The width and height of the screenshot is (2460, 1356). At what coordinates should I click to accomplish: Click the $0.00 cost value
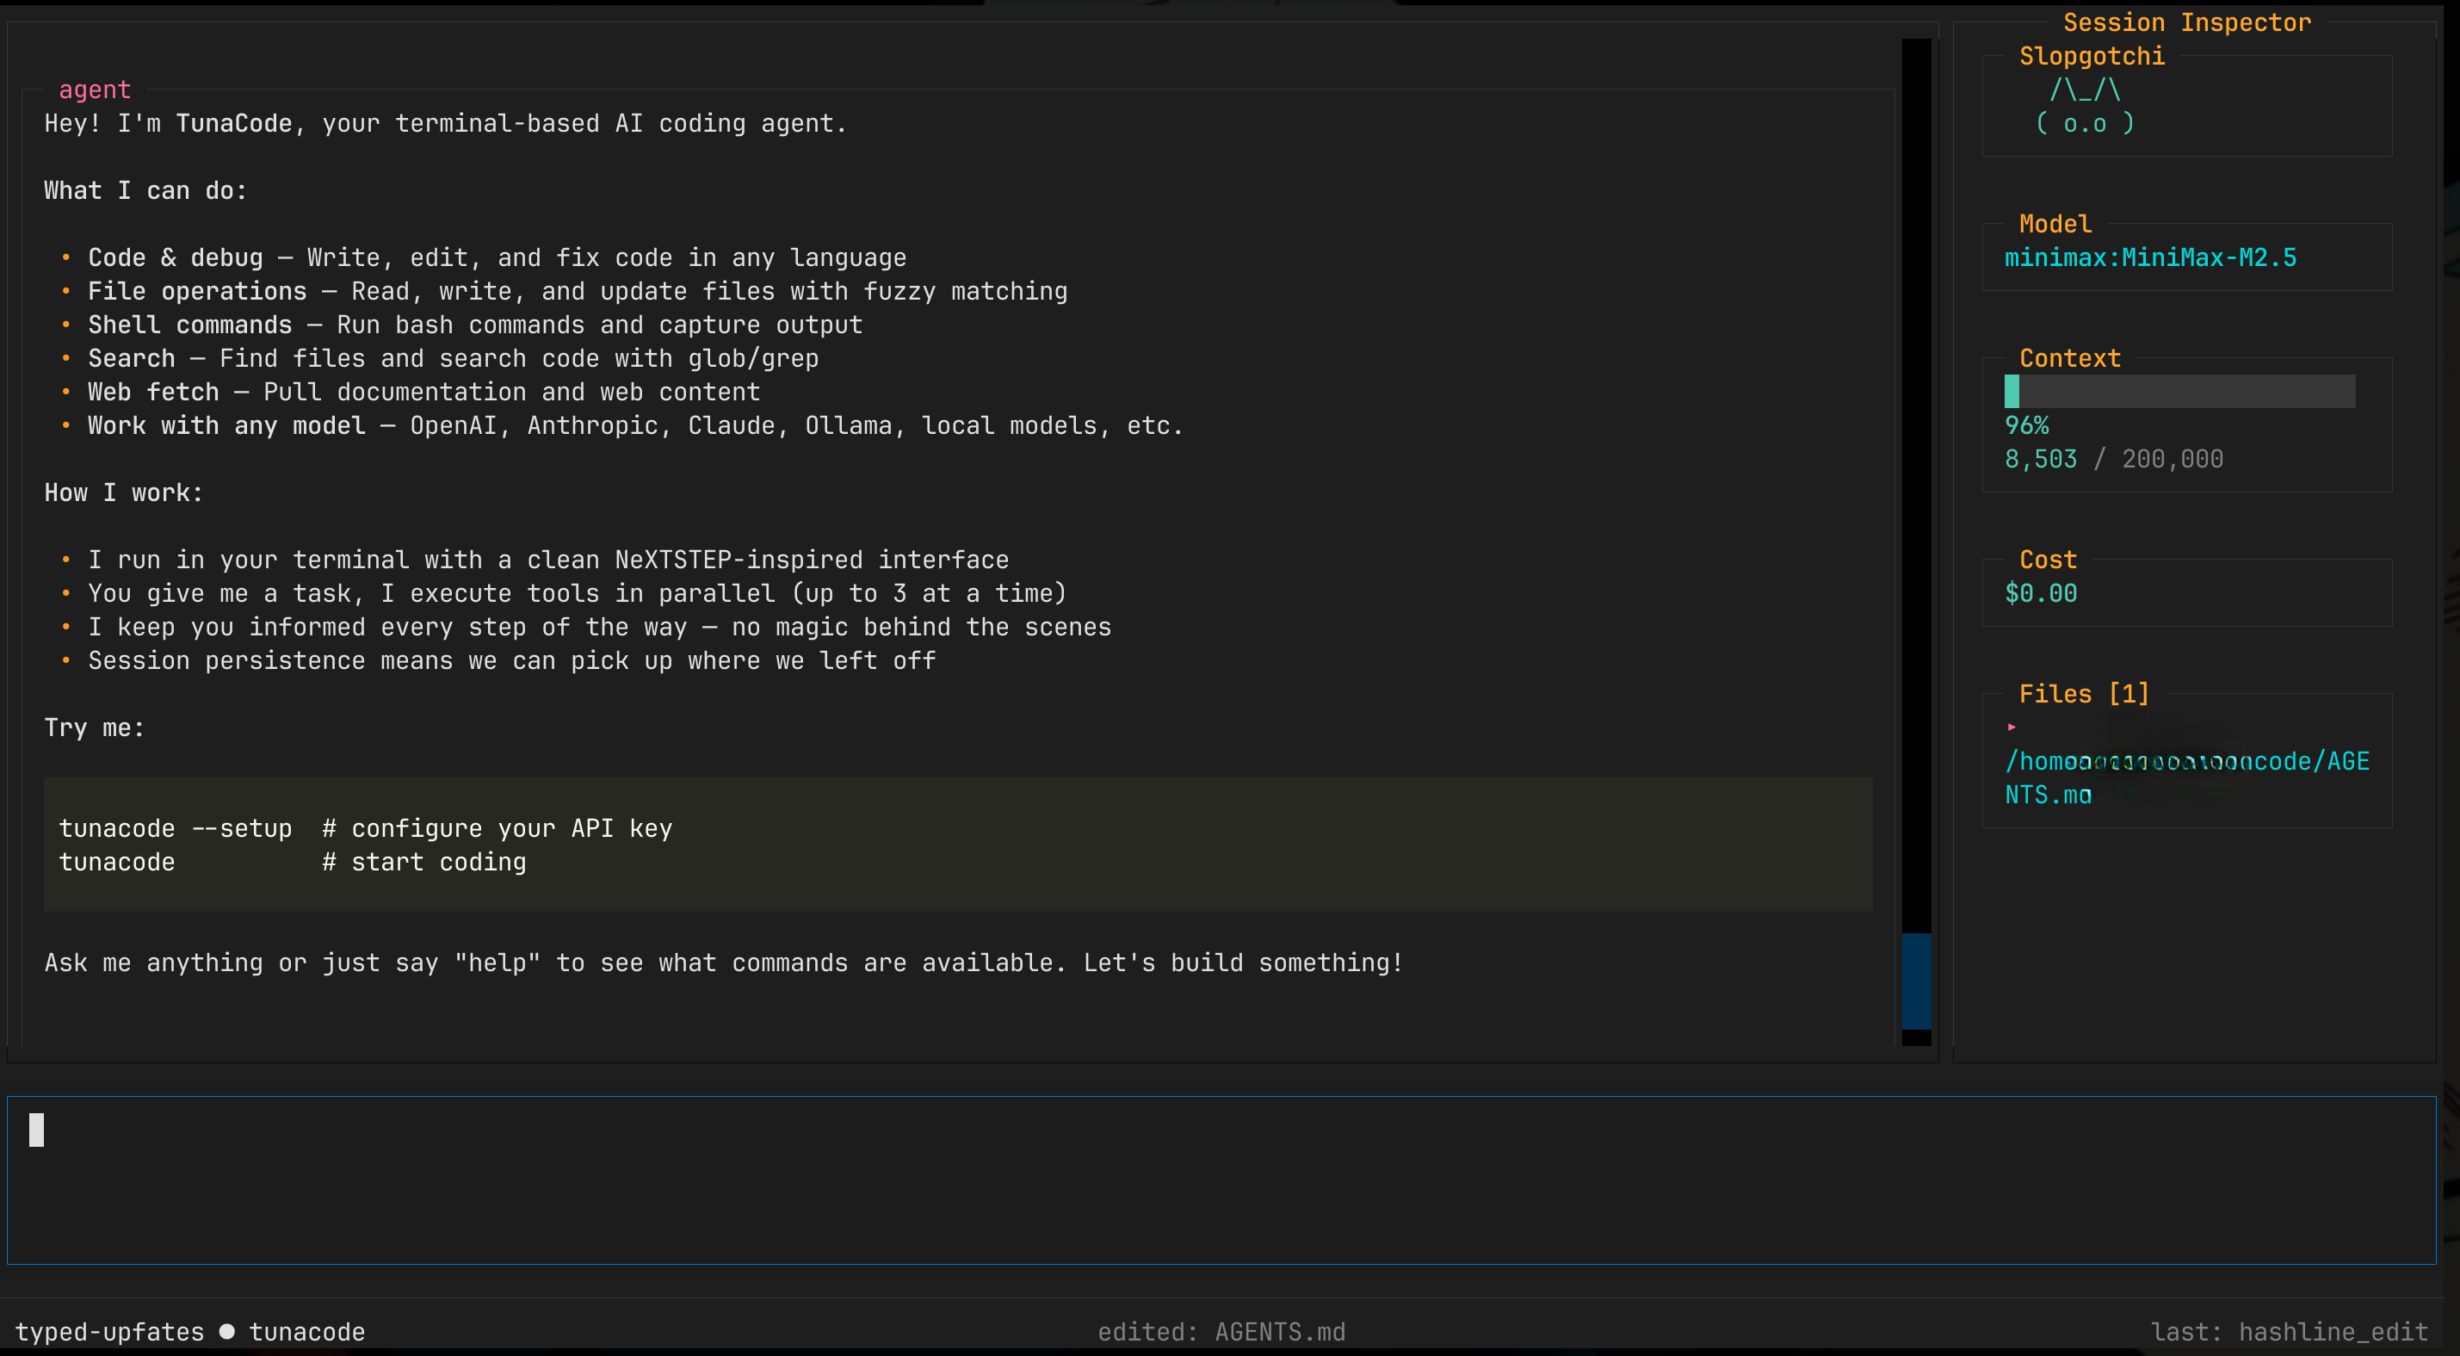[x=2041, y=593]
